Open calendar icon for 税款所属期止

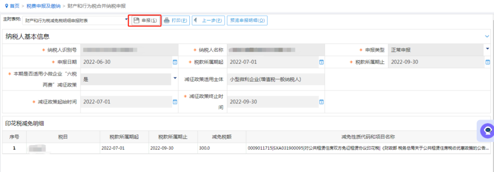(x=488, y=62)
